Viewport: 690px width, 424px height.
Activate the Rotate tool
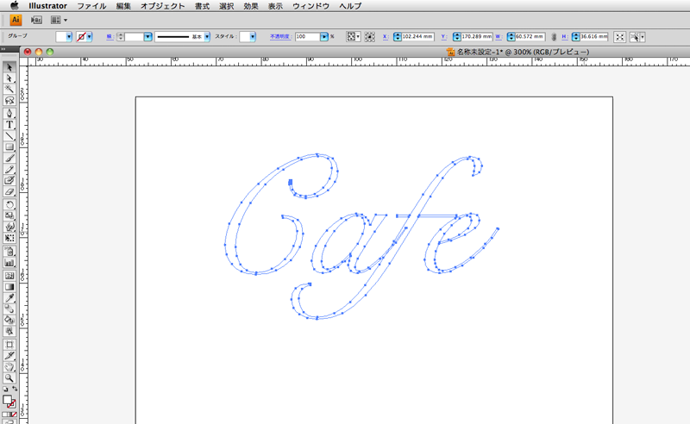click(x=9, y=204)
